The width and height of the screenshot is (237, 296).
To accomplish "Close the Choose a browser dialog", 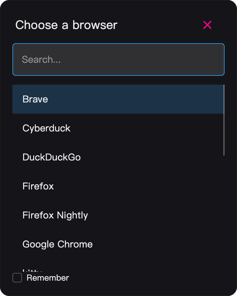I will pyautogui.click(x=207, y=25).
